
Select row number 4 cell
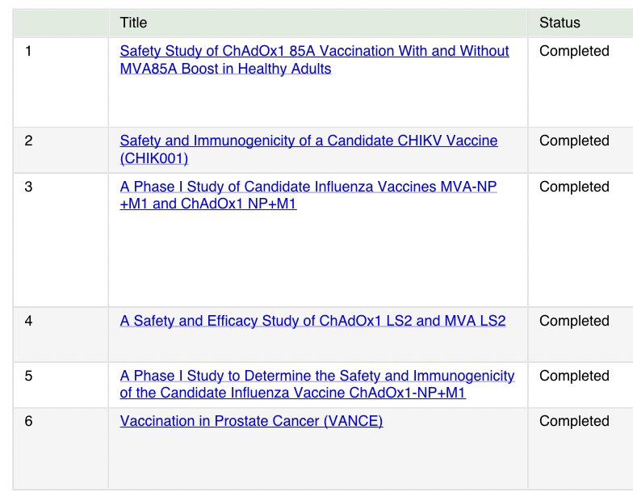(x=61, y=335)
